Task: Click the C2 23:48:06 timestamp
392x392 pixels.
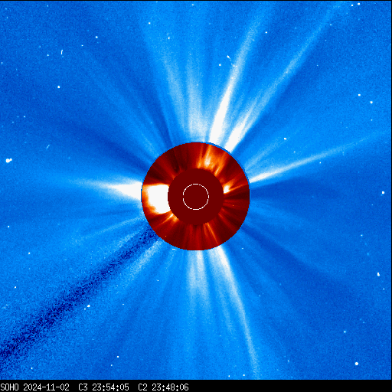Action: pos(163,387)
